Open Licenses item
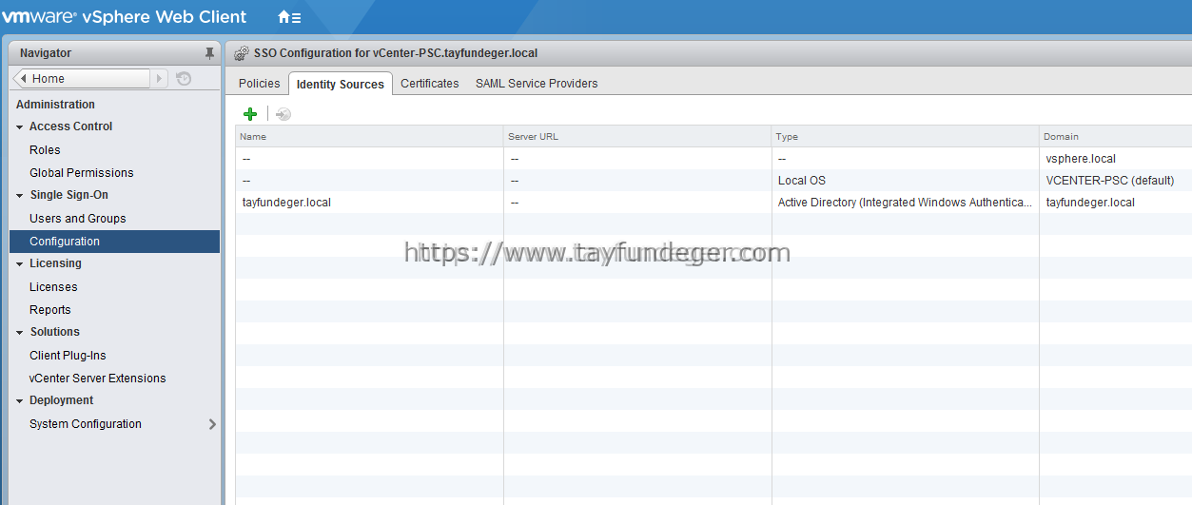The height and width of the screenshot is (505, 1192). [53, 287]
